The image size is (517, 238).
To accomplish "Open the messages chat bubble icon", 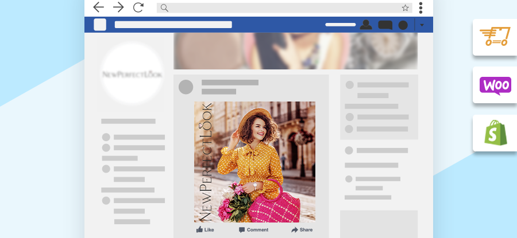I will click(x=385, y=25).
